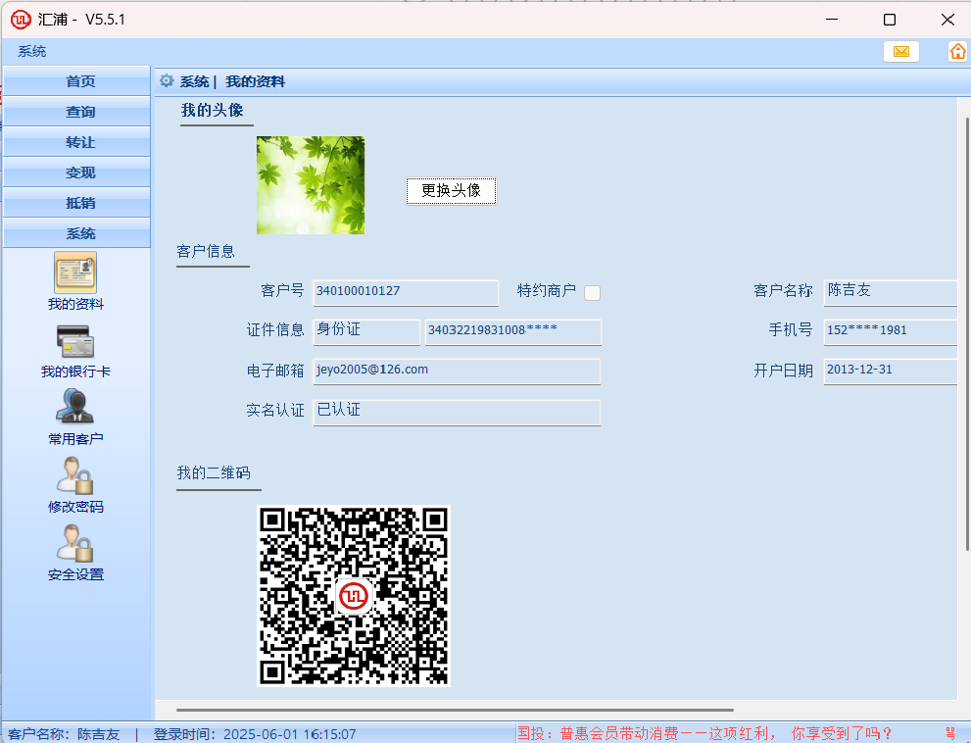This screenshot has width=971, height=743.
Task: Expand the 转让 sidebar section
Action: 76,143
